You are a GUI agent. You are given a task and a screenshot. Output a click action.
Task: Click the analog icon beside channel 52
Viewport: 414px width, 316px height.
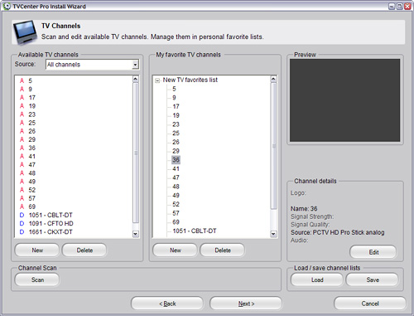(x=22, y=190)
